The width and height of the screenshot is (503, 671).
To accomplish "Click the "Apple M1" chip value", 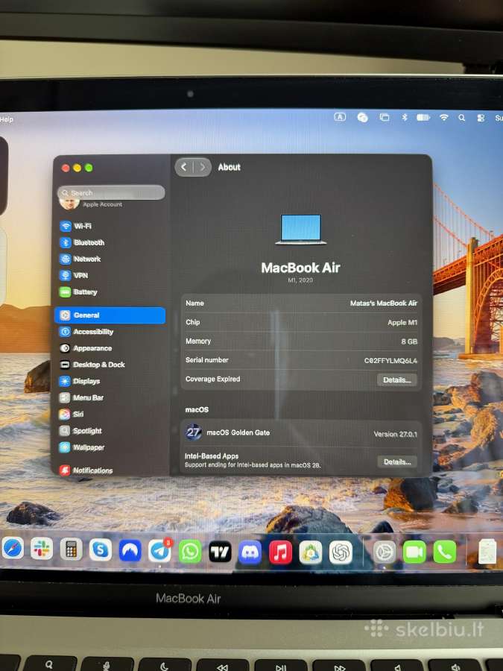I will [402, 323].
